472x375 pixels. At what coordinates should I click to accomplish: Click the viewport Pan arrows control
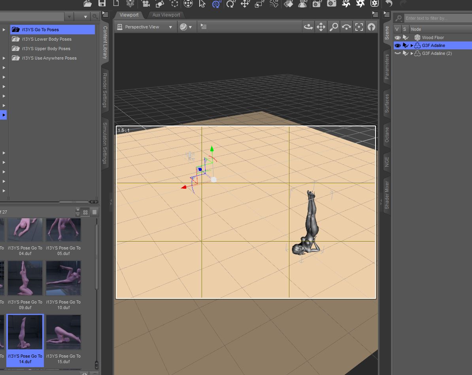321,27
